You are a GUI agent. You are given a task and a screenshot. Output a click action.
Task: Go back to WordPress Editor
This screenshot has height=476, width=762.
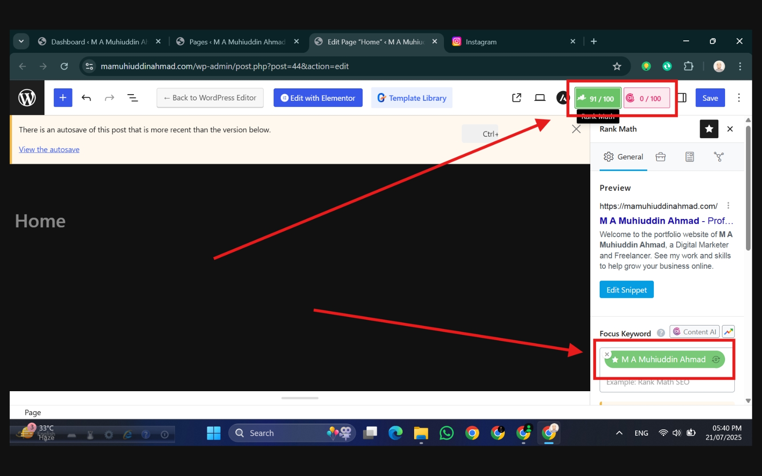(x=210, y=98)
